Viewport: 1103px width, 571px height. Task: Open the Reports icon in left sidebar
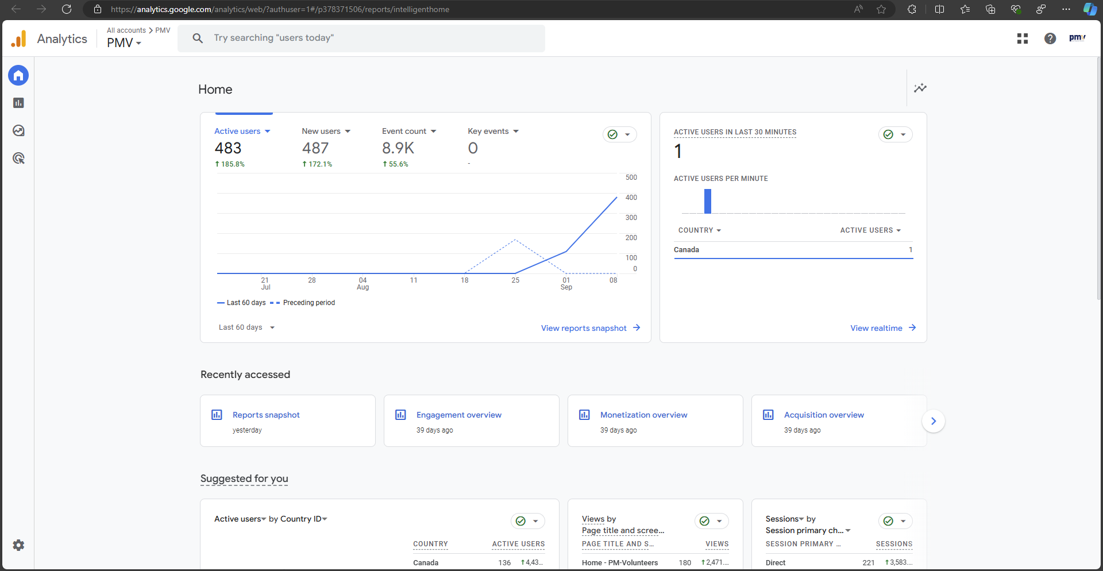[x=18, y=103]
